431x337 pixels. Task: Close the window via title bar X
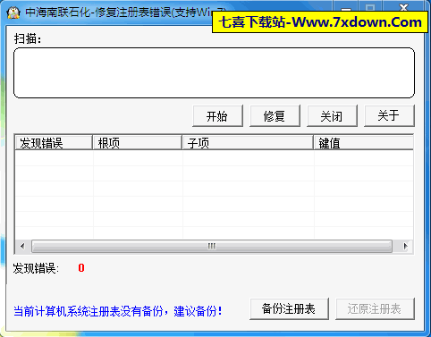[404, 8]
